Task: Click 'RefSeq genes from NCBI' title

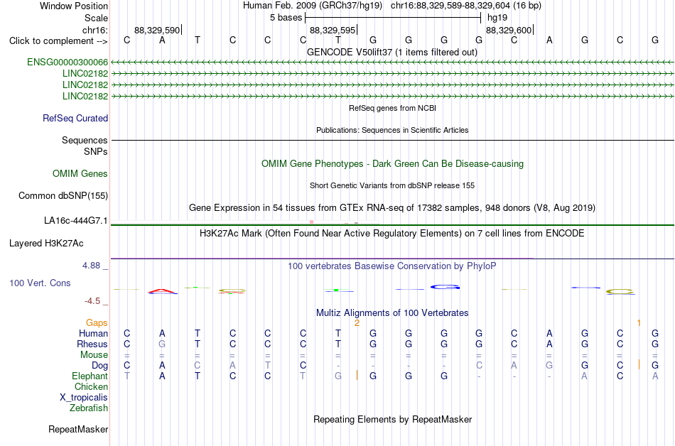Action: (x=392, y=108)
